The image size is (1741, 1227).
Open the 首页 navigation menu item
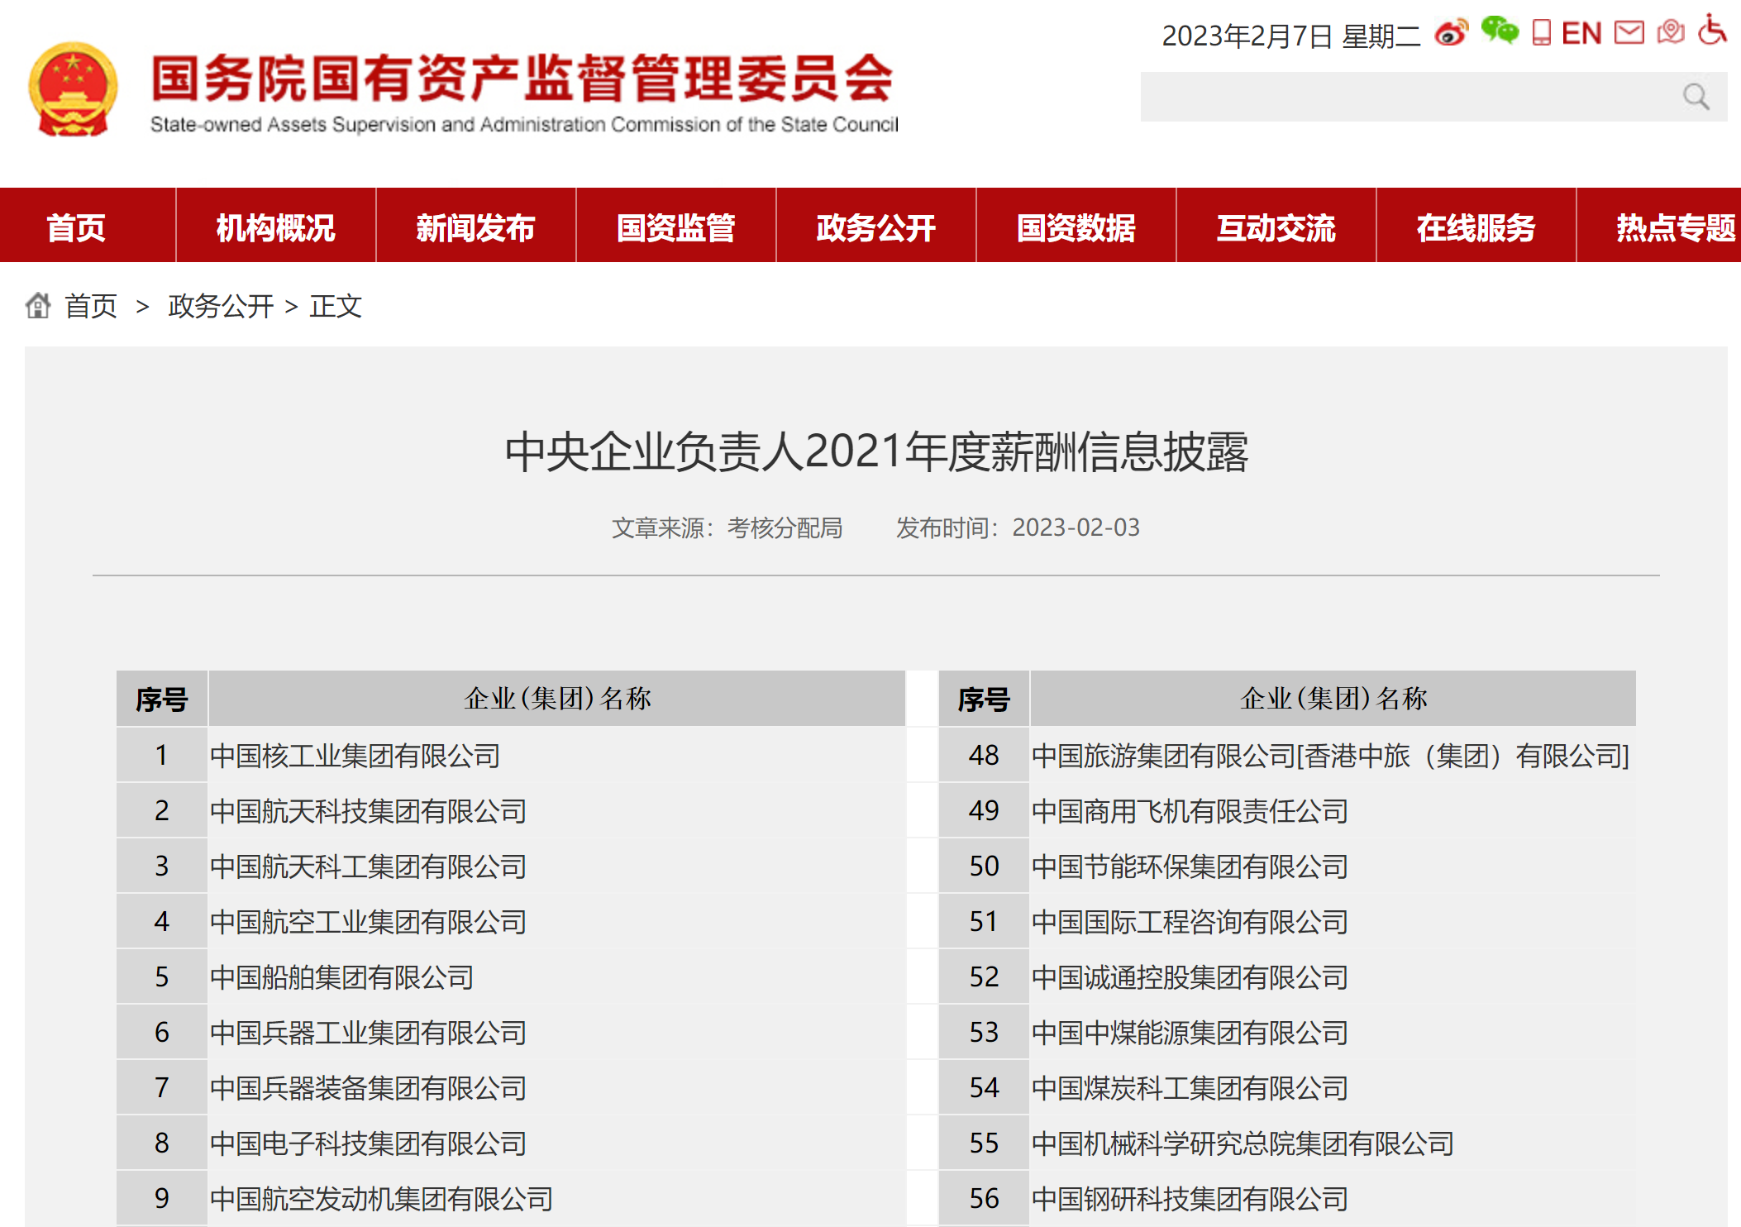click(x=76, y=227)
